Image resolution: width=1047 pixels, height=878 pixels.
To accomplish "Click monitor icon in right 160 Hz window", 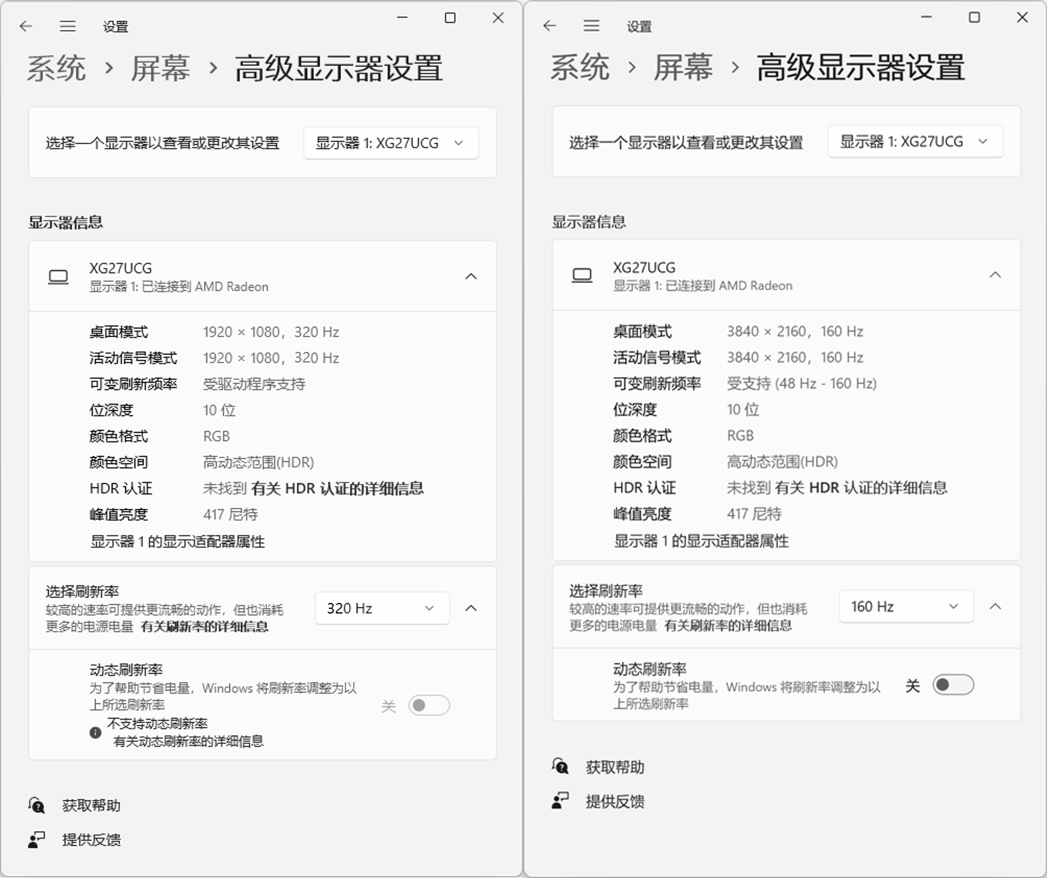I will [x=583, y=275].
